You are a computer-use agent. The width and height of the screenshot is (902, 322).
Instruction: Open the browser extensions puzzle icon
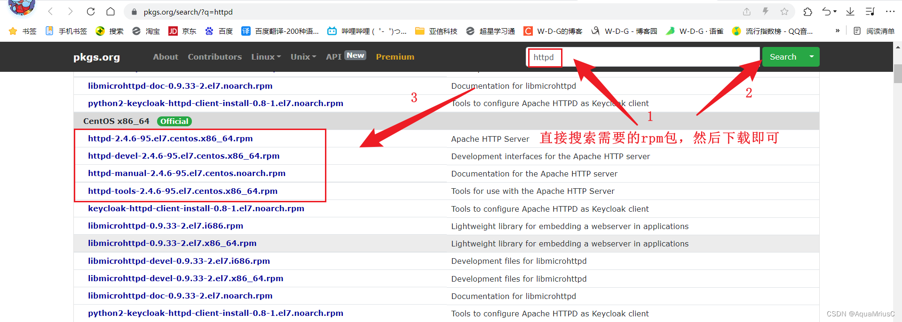(x=807, y=12)
